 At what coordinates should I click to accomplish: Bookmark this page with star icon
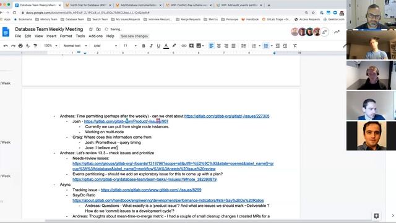(x=313, y=12)
